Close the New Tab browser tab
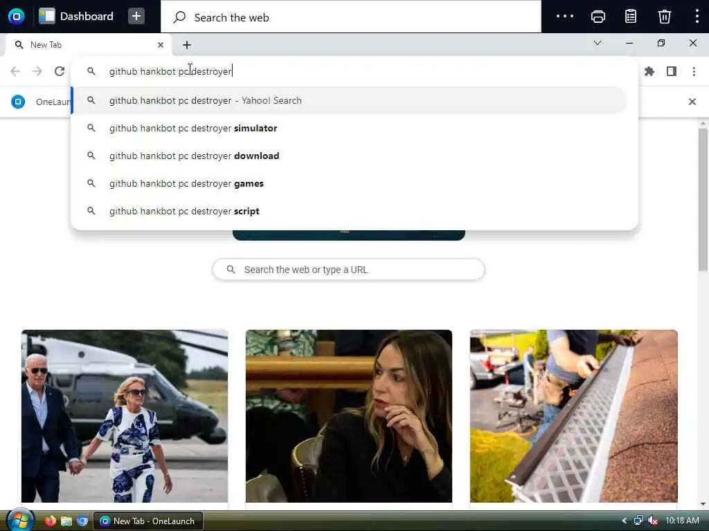Viewport: 709px width, 531px height. (x=161, y=45)
